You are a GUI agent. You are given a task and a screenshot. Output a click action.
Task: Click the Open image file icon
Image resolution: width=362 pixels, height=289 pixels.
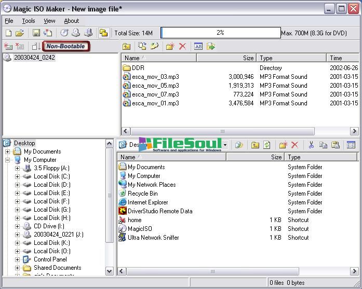pos(20,33)
